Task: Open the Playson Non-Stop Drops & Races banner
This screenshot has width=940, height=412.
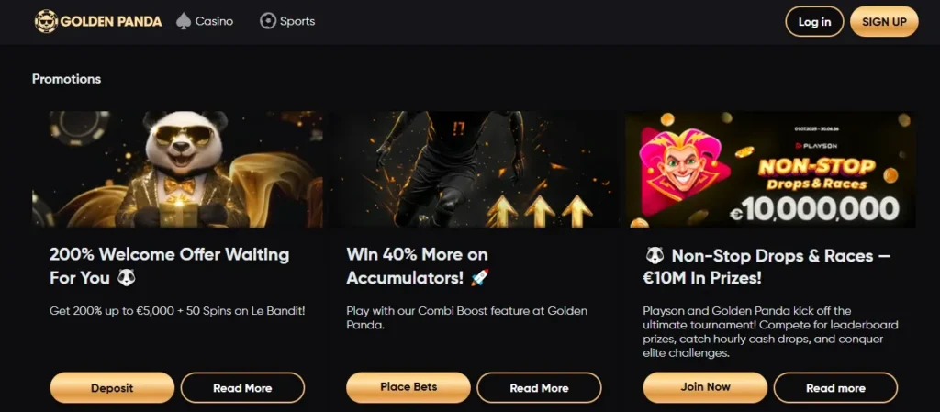Action: click(x=770, y=170)
